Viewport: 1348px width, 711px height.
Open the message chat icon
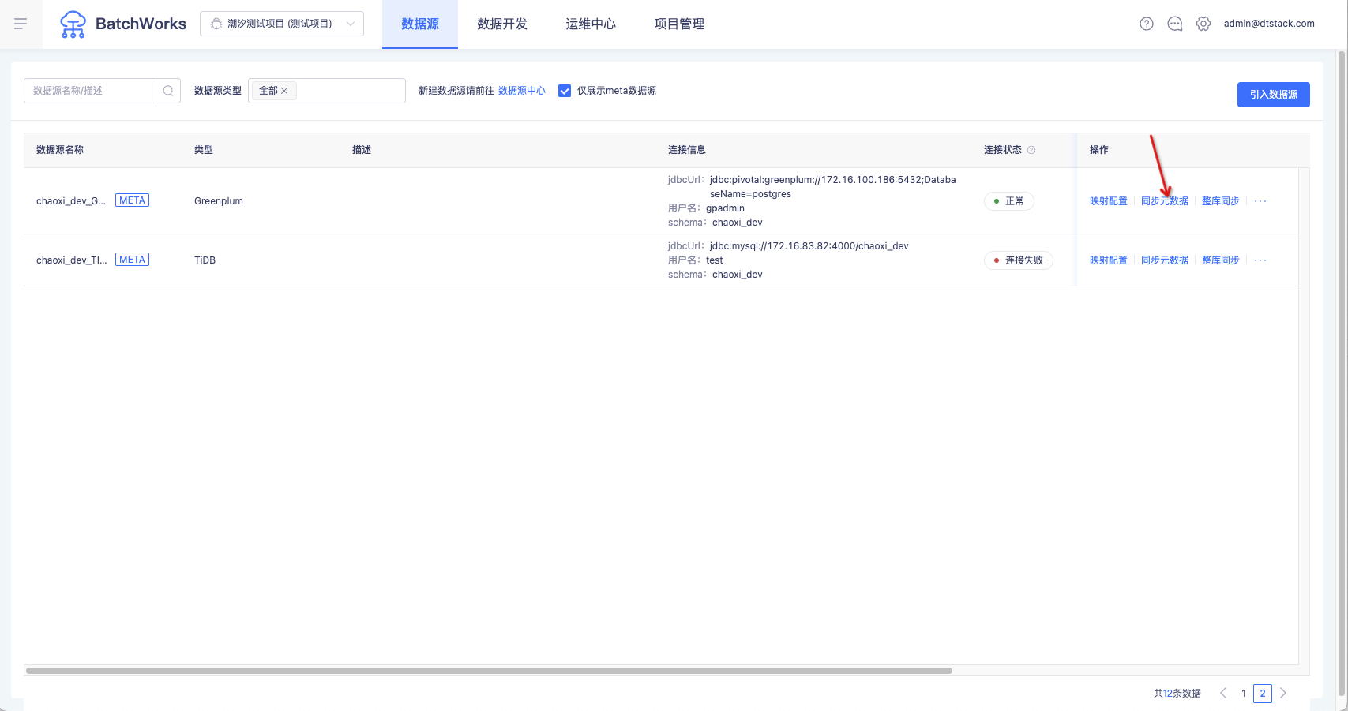1175,24
